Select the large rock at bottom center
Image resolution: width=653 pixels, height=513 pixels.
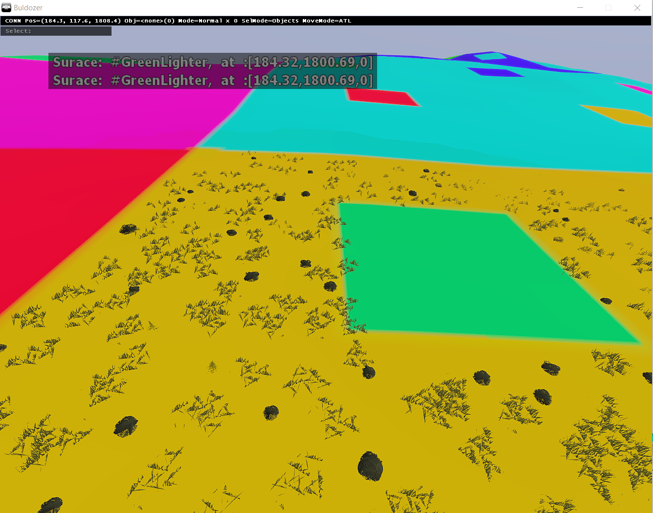point(370,466)
